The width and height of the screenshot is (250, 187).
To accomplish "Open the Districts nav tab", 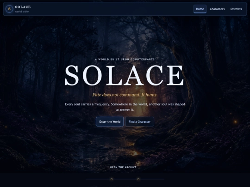I will point(236,9).
